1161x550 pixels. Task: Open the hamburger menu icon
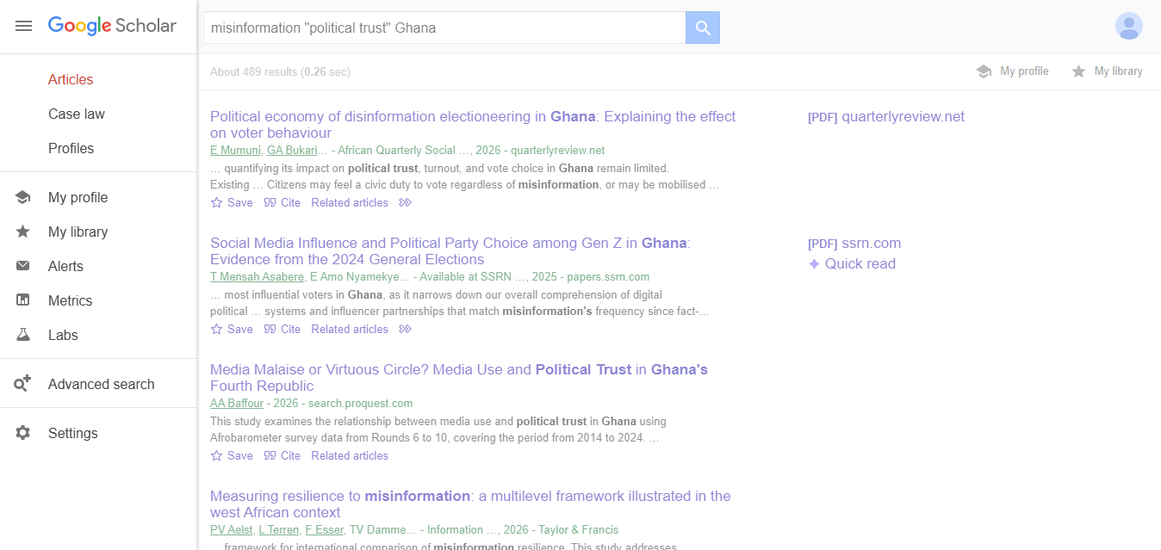coord(24,26)
